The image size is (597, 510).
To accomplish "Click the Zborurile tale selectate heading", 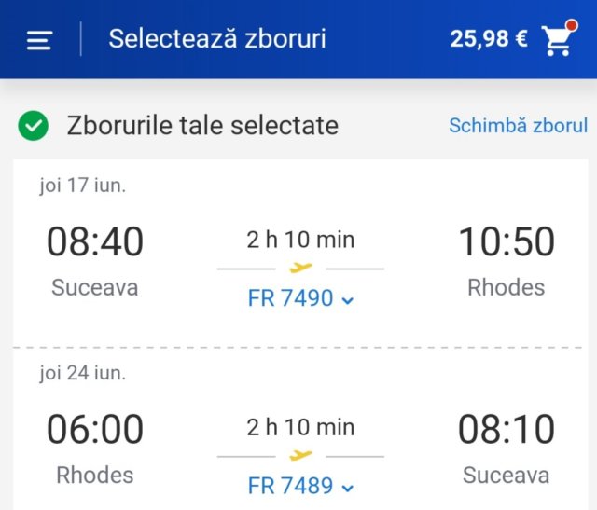I will coord(202,125).
